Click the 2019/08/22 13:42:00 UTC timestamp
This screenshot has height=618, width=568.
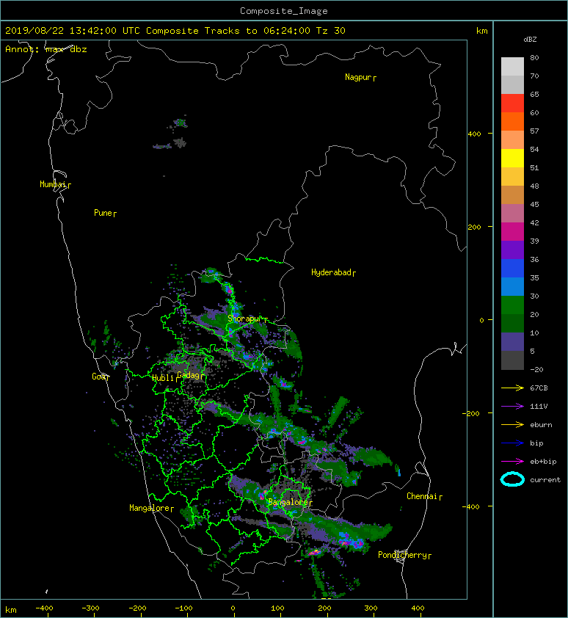point(72,31)
